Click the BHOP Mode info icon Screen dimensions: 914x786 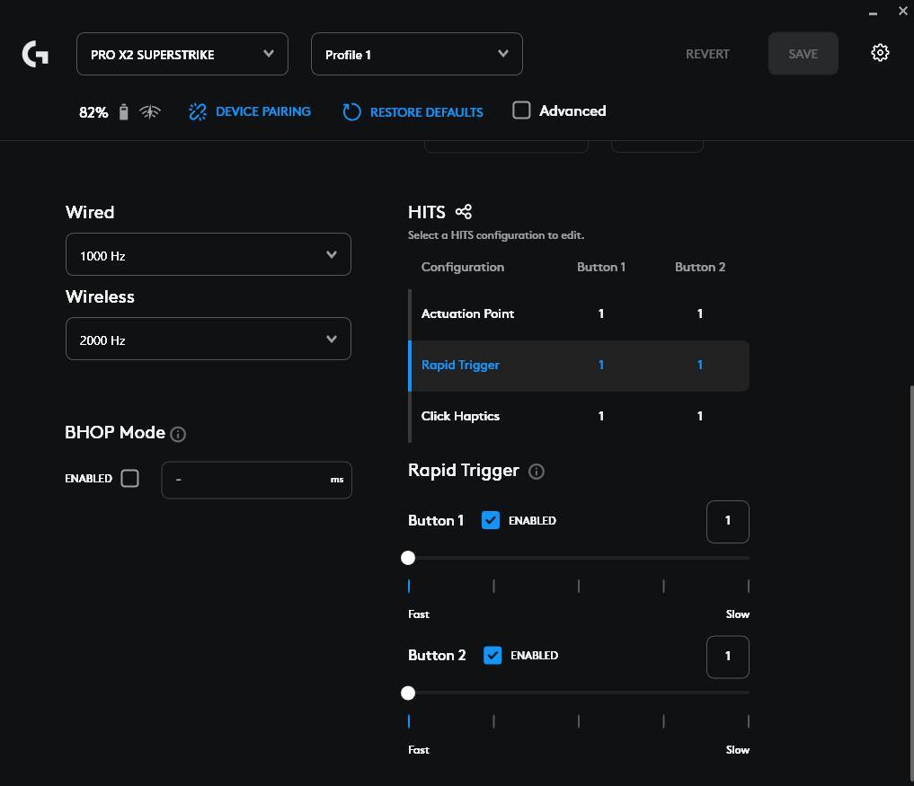click(x=178, y=435)
